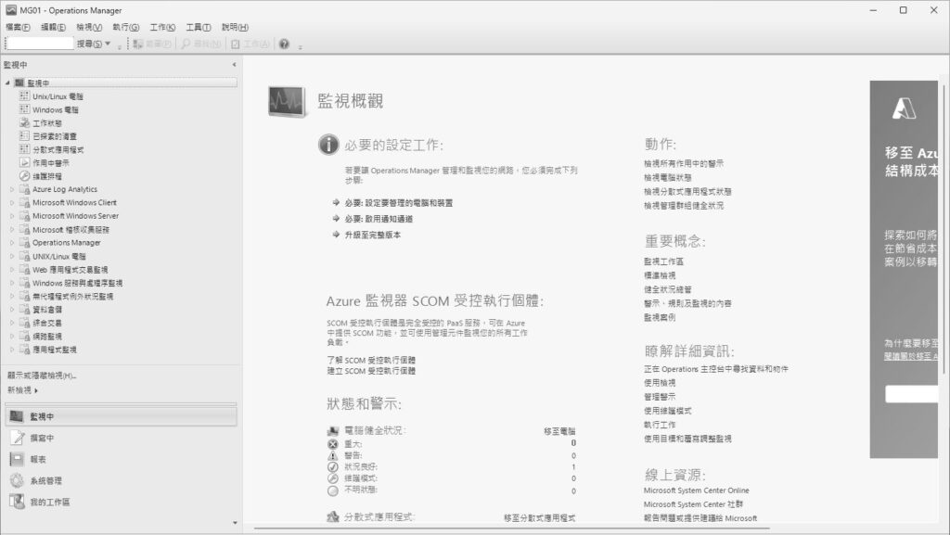
Task: Expand the Microsoft Windows Server folder
Action: [x=11, y=216]
